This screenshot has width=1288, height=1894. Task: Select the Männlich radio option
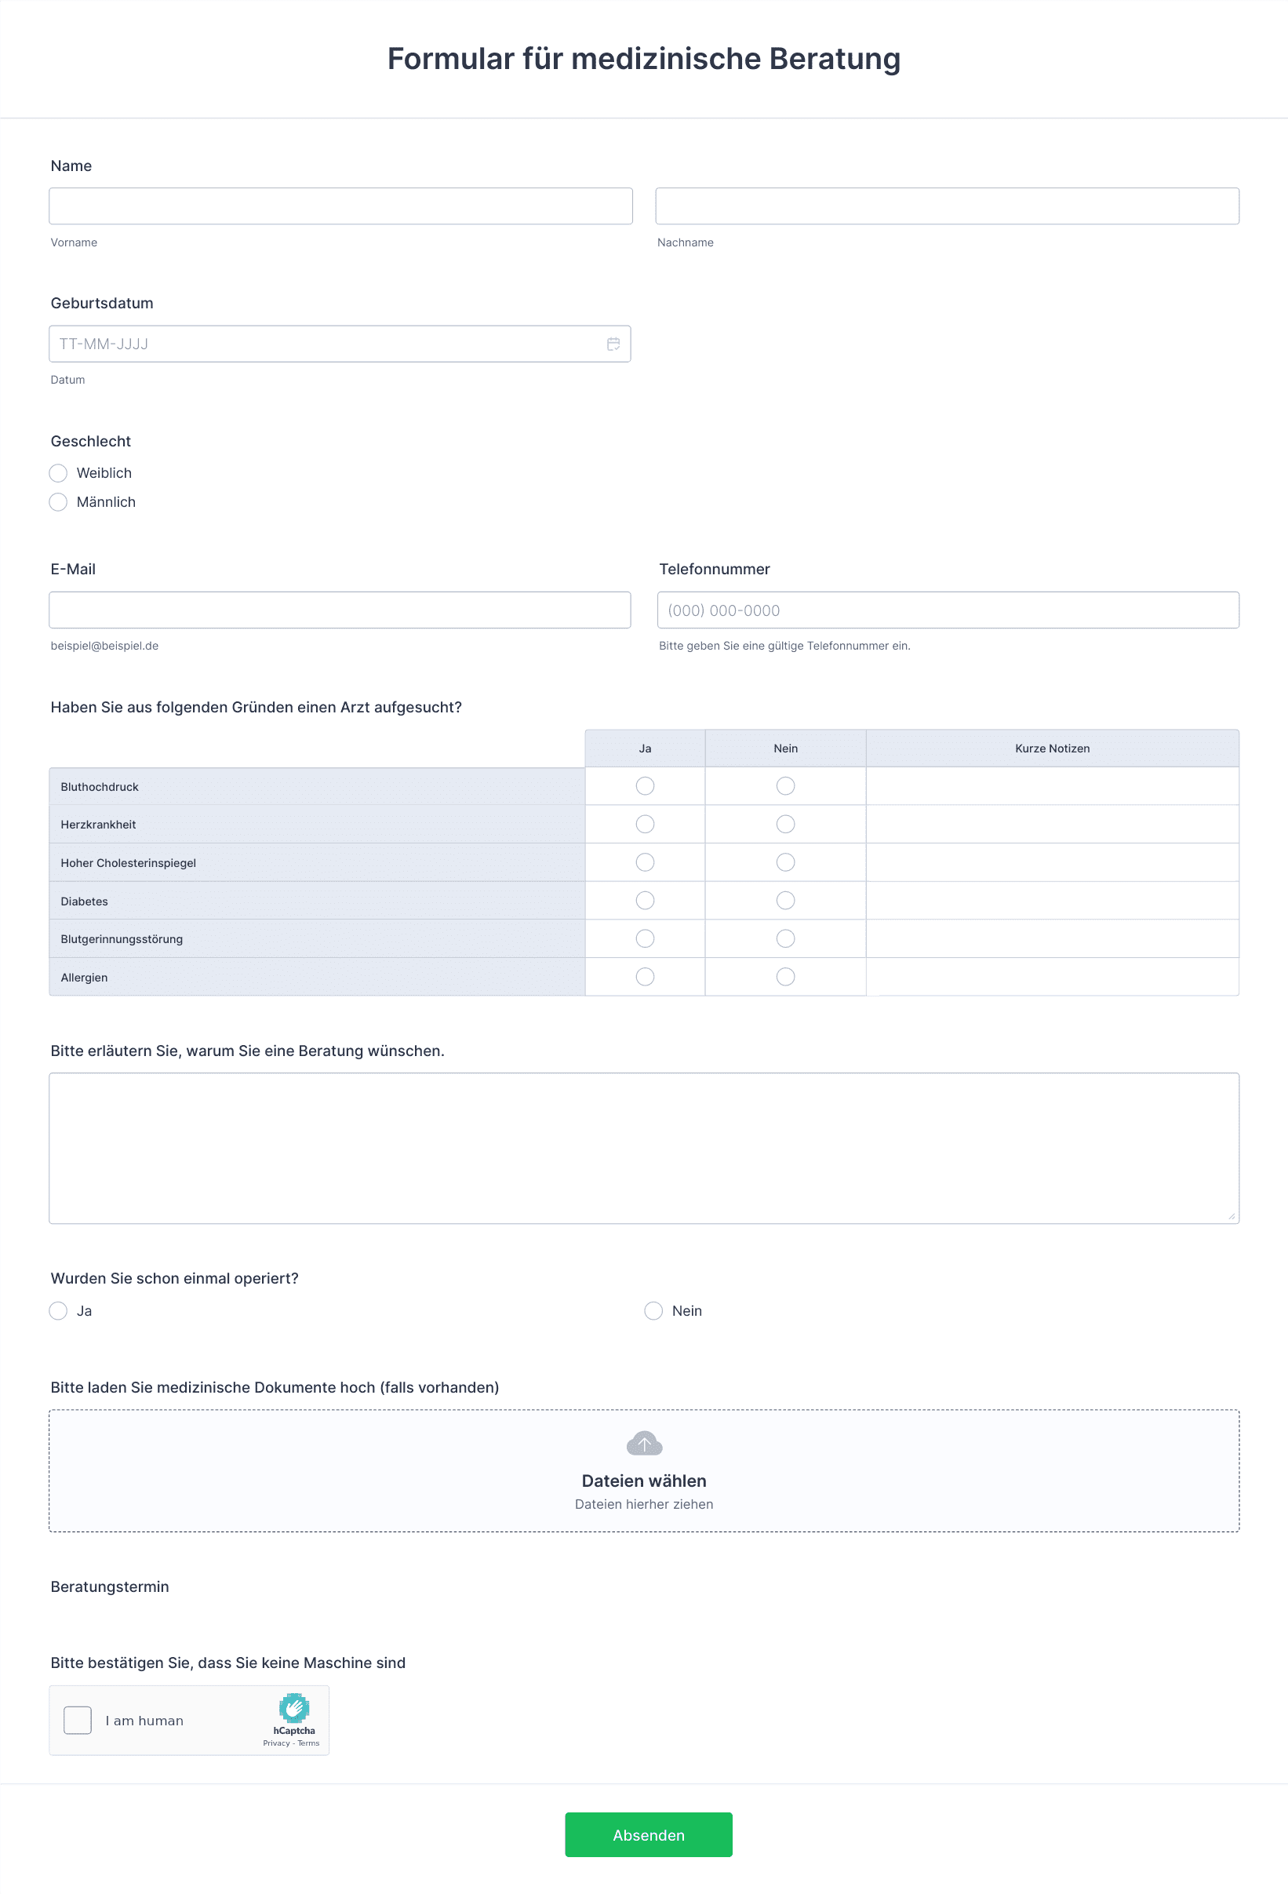coord(58,502)
